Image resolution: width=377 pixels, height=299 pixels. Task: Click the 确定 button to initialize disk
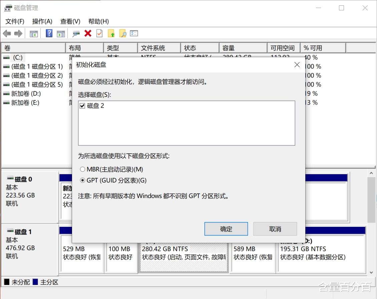(x=226, y=229)
